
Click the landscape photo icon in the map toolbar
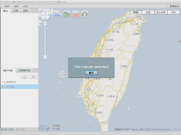coord(66,14)
